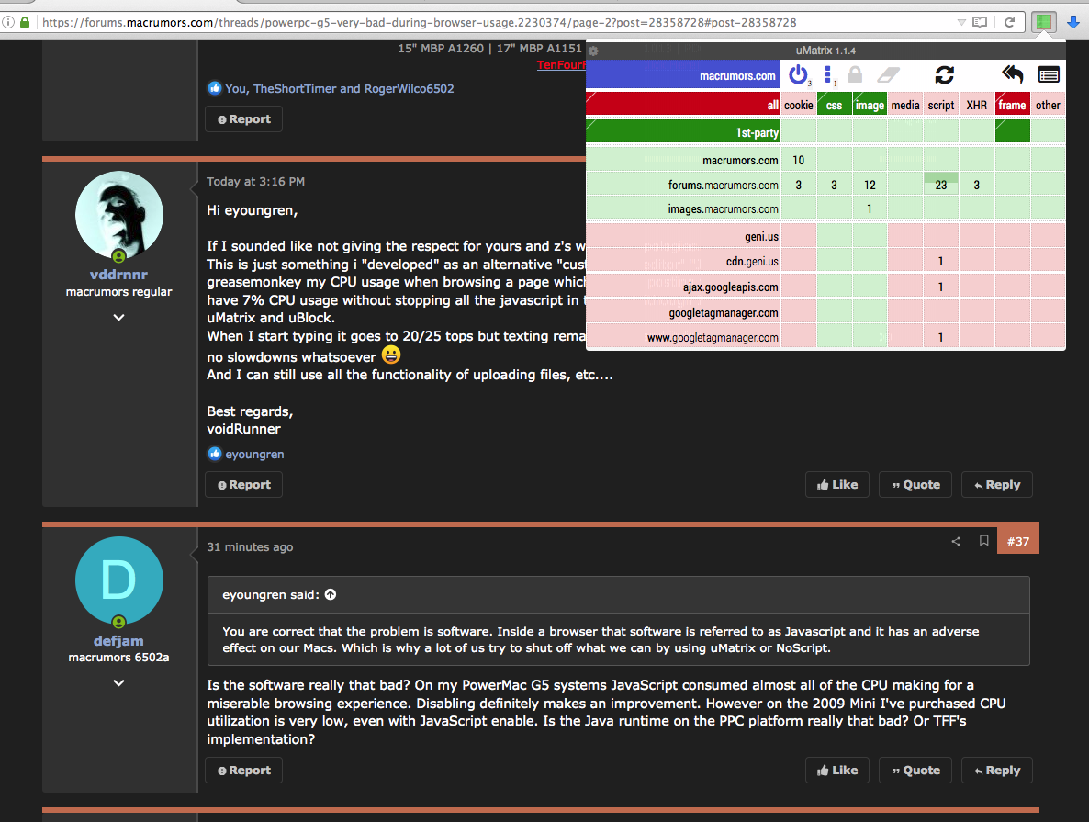Toggle the 'other' column header in uMatrix
The height and width of the screenshot is (822, 1089).
(1048, 105)
